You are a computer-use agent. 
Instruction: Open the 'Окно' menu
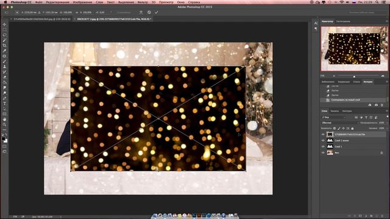coord(181,2)
